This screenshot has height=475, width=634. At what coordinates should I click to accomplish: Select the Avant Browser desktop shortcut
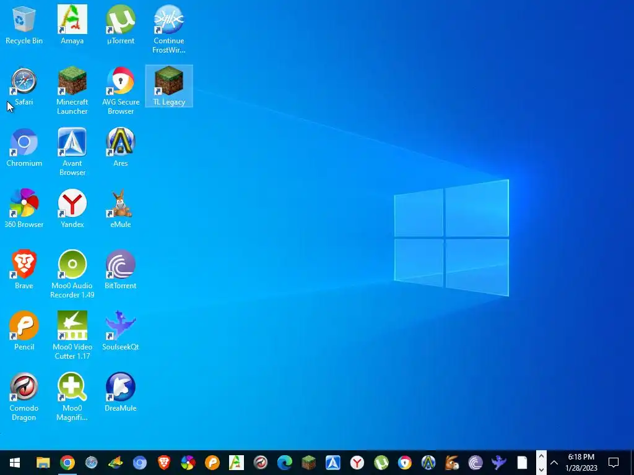click(x=72, y=152)
